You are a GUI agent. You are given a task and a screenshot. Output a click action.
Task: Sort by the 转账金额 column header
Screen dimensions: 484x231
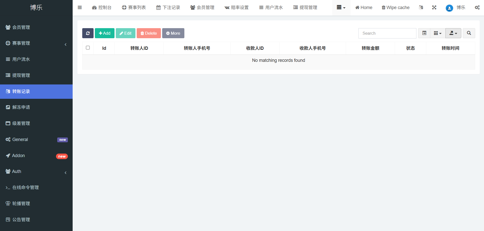pos(370,48)
